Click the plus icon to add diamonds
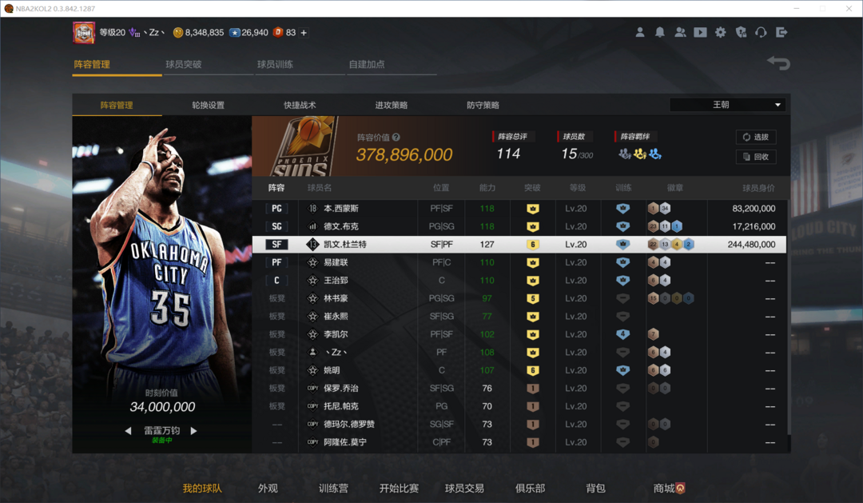This screenshot has width=863, height=503. pos(304,33)
